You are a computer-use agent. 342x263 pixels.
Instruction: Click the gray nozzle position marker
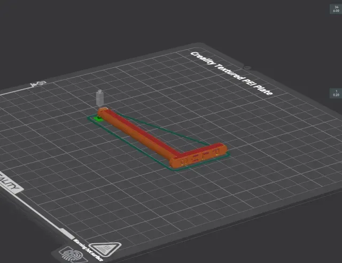pyautogui.click(x=100, y=99)
